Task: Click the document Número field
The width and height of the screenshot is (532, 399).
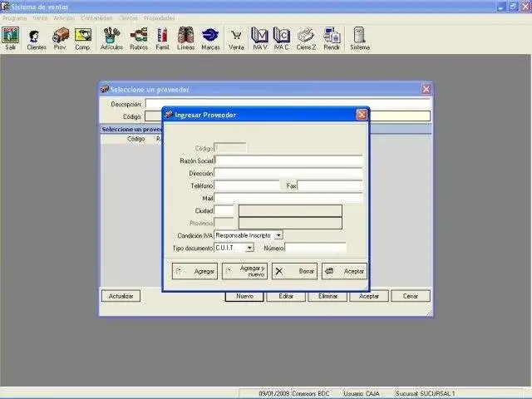Action: click(x=316, y=248)
